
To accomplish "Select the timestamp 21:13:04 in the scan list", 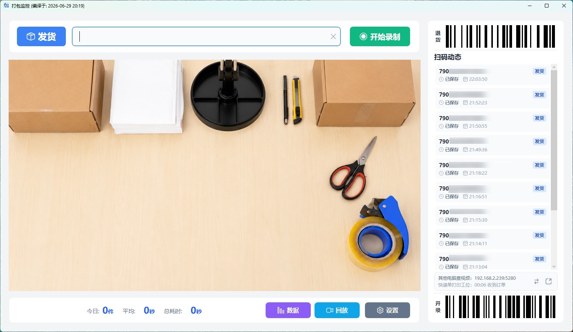I will point(478,267).
